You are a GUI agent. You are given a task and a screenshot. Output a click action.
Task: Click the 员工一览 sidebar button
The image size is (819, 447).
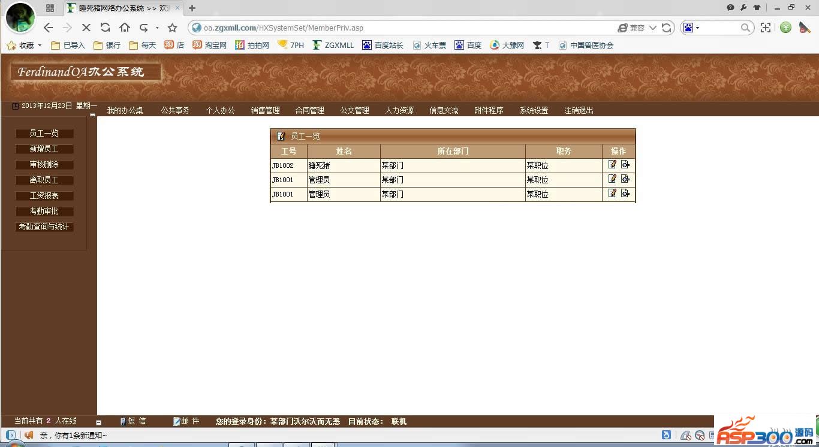(x=44, y=134)
